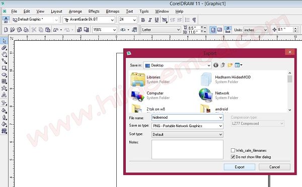Click the File name field containing hiideemod

(187, 117)
